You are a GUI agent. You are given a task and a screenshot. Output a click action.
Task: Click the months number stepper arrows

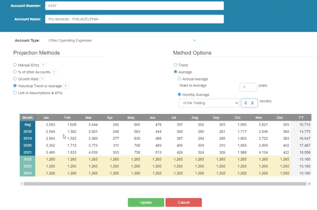(x=253, y=103)
